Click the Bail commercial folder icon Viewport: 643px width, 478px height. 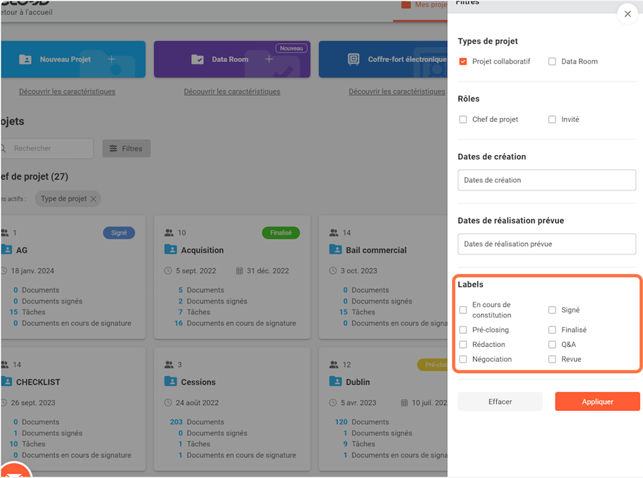click(x=335, y=250)
